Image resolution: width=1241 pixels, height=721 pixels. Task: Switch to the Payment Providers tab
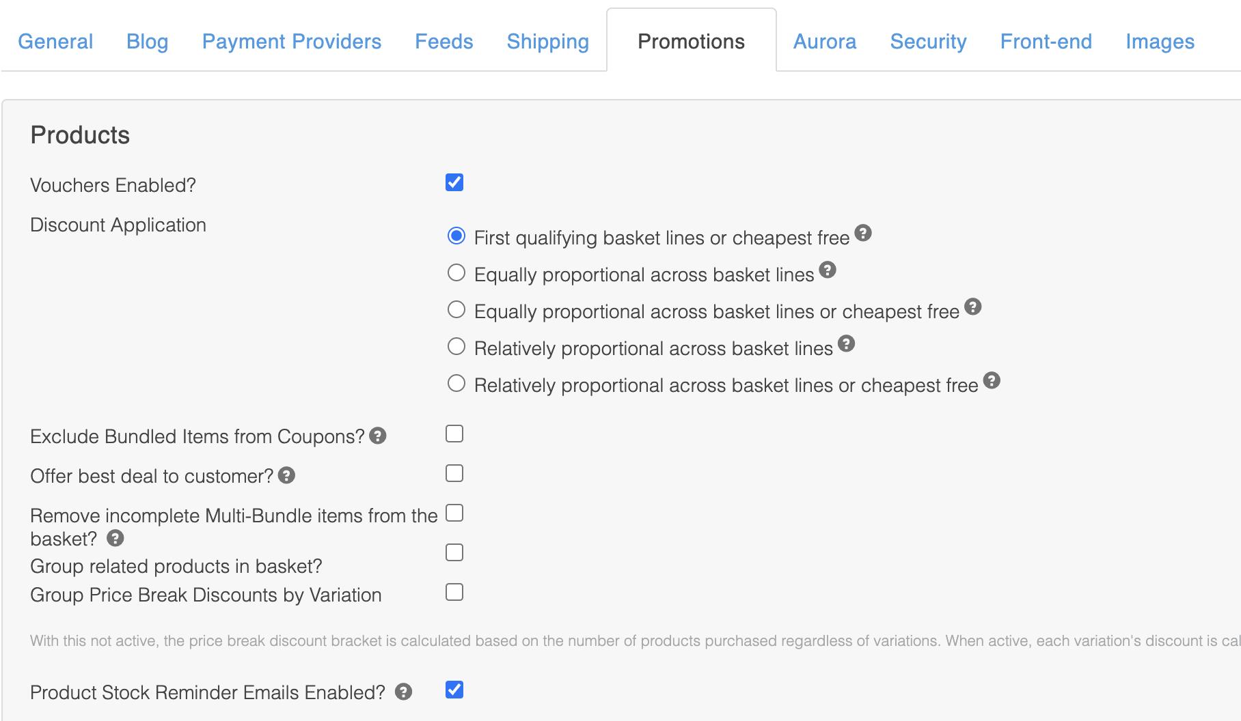[292, 42]
